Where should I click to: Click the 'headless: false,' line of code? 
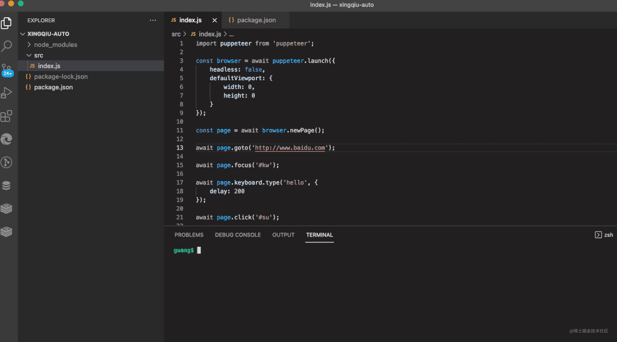click(x=238, y=69)
